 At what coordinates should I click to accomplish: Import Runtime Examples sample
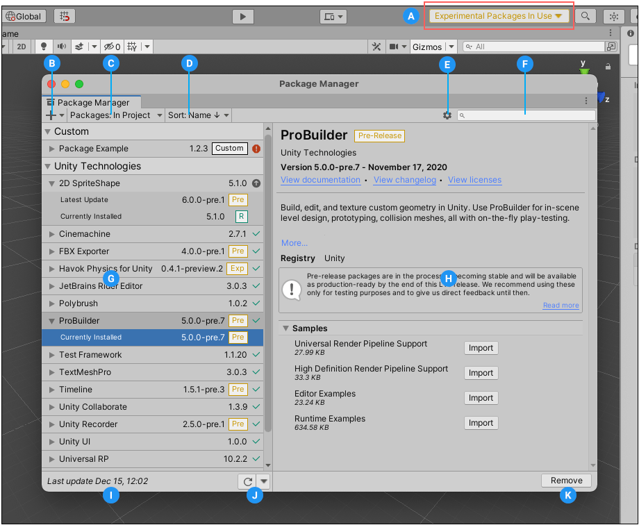(481, 423)
